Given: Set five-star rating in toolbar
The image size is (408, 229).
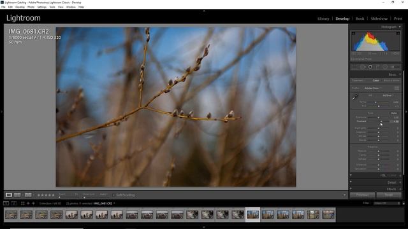Looking at the screenshot, I should pyautogui.click(x=53, y=195).
